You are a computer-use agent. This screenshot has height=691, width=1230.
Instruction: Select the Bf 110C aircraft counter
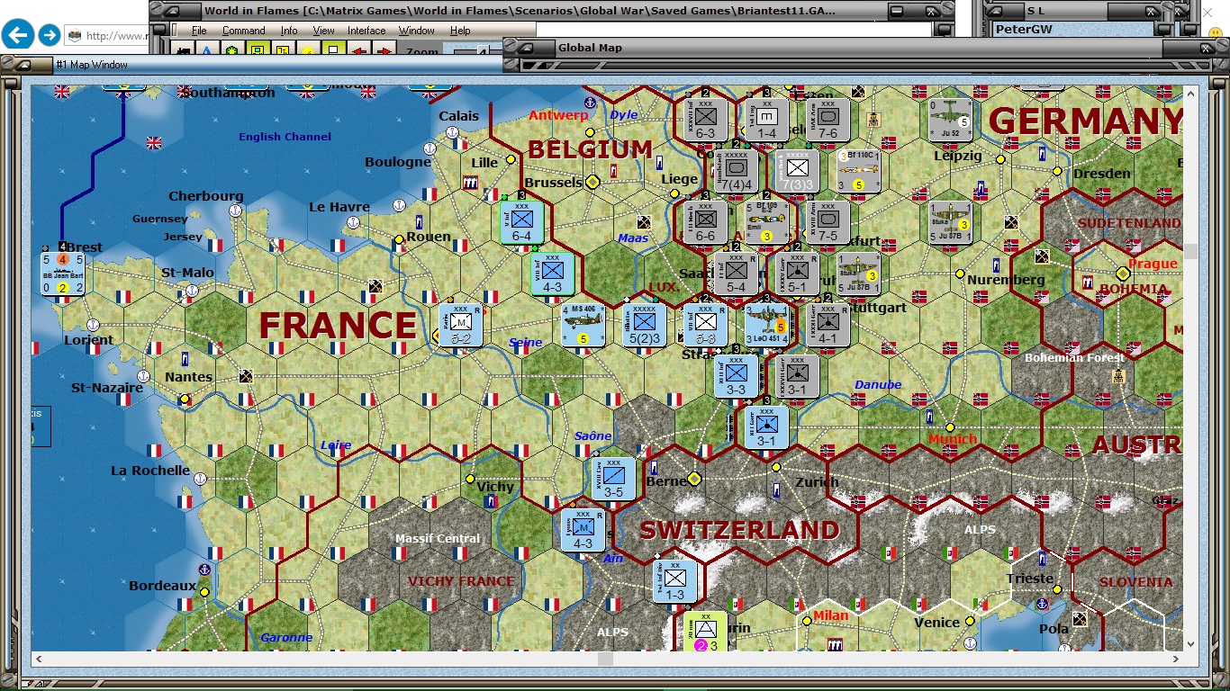pos(858,171)
